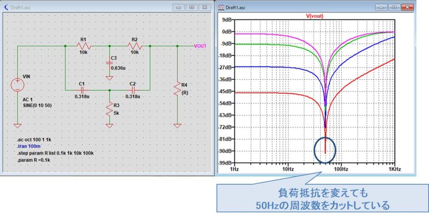
Task: Click ground symbol below resistor R4
Action: [177, 126]
